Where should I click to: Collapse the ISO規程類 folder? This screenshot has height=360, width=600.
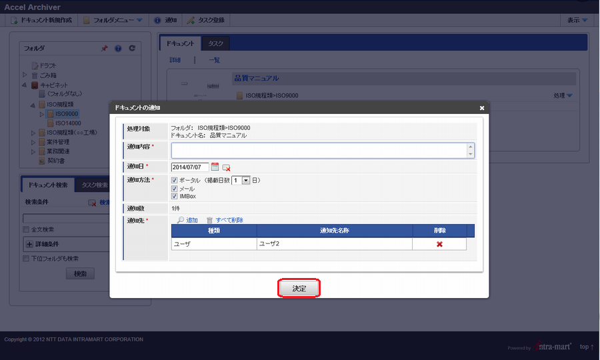tap(33, 105)
